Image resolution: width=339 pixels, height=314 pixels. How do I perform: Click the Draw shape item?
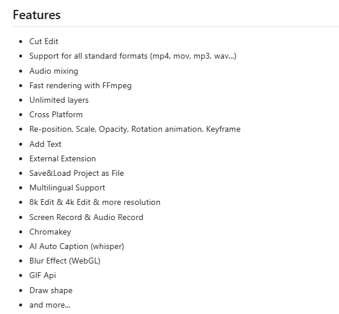pos(51,290)
